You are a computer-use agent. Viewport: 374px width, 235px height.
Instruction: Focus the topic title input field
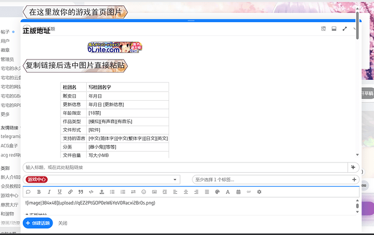click(185, 167)
